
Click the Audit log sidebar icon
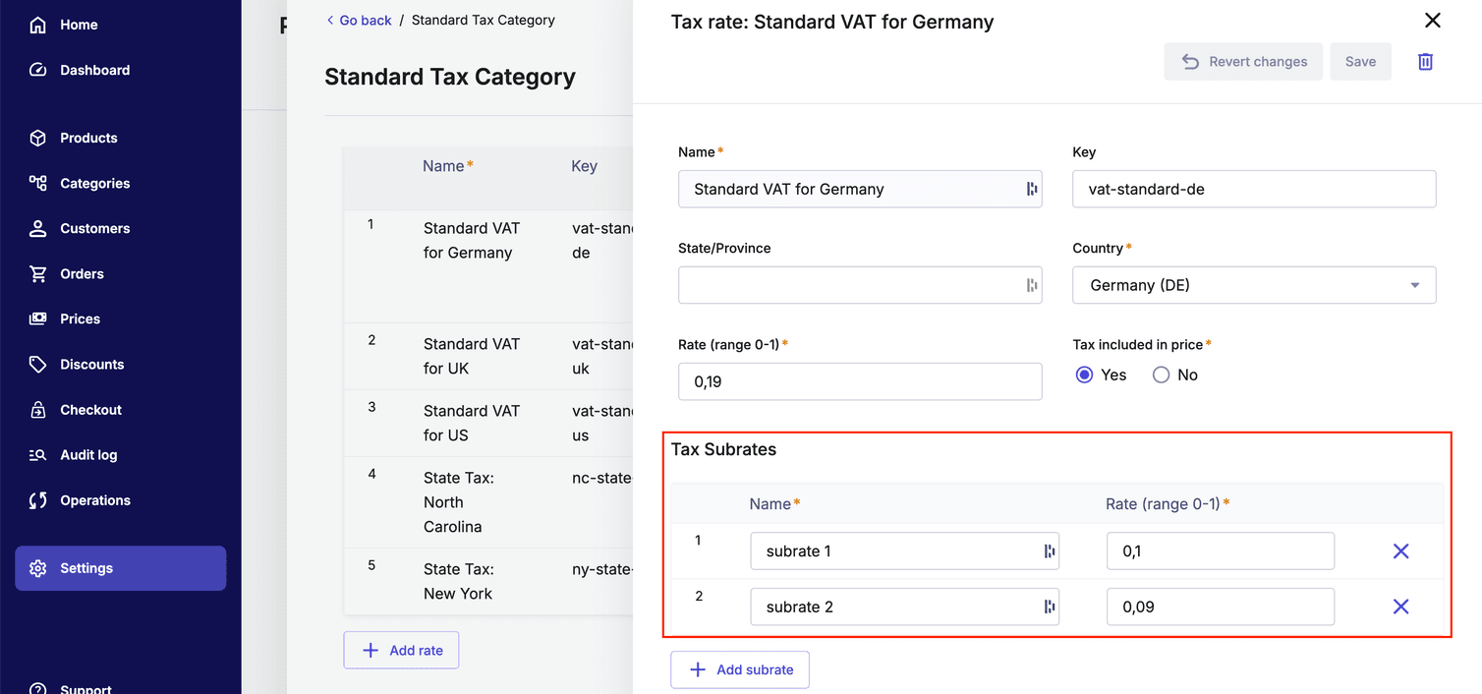[x=37, y=454]
